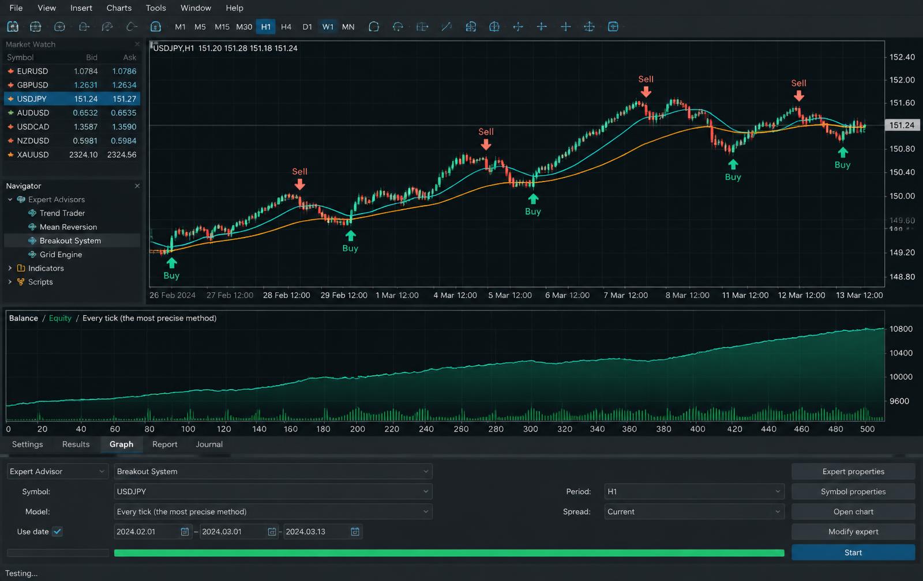Switch chart to M15 timeframe

click(222, 27)
